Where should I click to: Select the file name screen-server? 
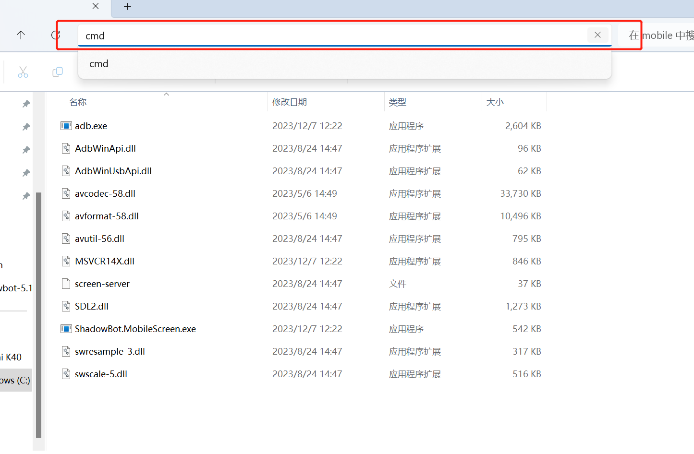(102, 284)
